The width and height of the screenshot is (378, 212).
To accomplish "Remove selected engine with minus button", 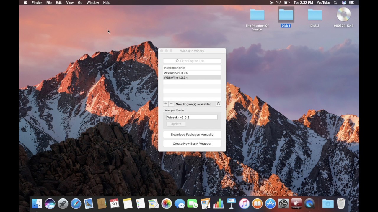I will [171, 104].
